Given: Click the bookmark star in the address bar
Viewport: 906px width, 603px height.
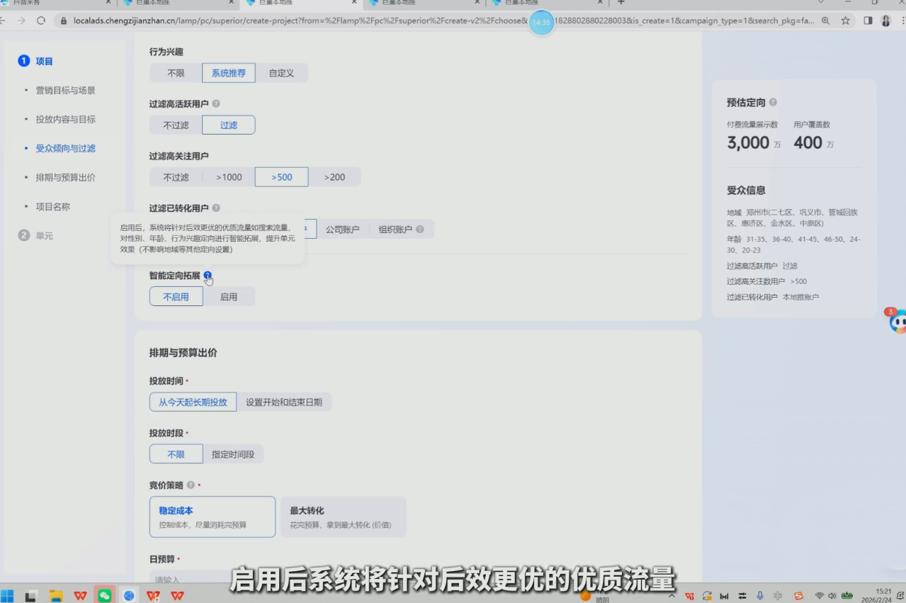Looking at the screenshot, I should point(844,21).
